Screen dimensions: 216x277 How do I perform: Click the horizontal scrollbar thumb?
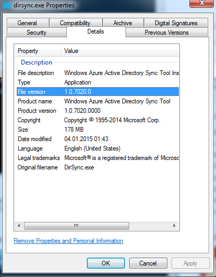[76, 226]
